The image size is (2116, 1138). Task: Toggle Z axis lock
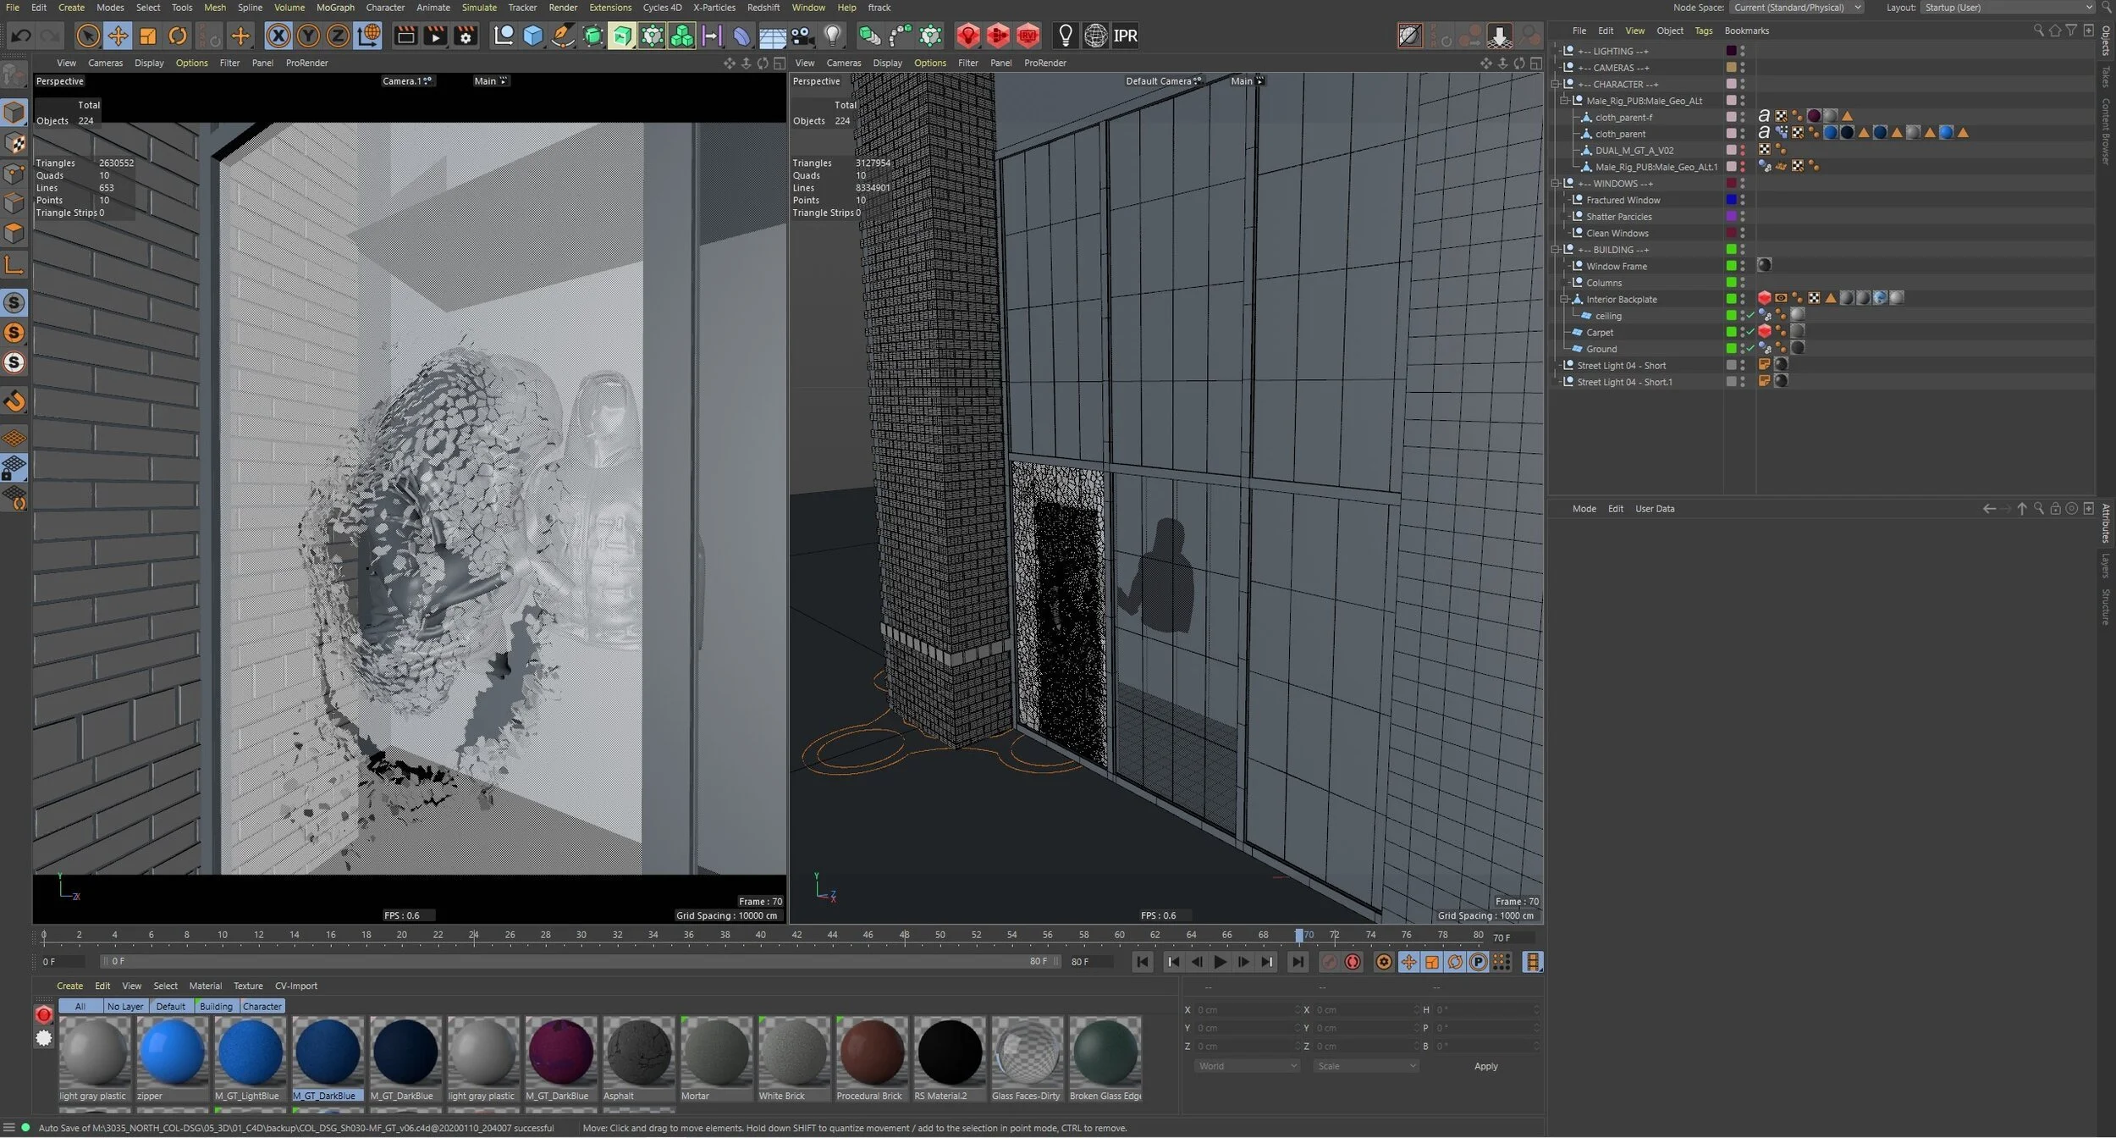337,36
